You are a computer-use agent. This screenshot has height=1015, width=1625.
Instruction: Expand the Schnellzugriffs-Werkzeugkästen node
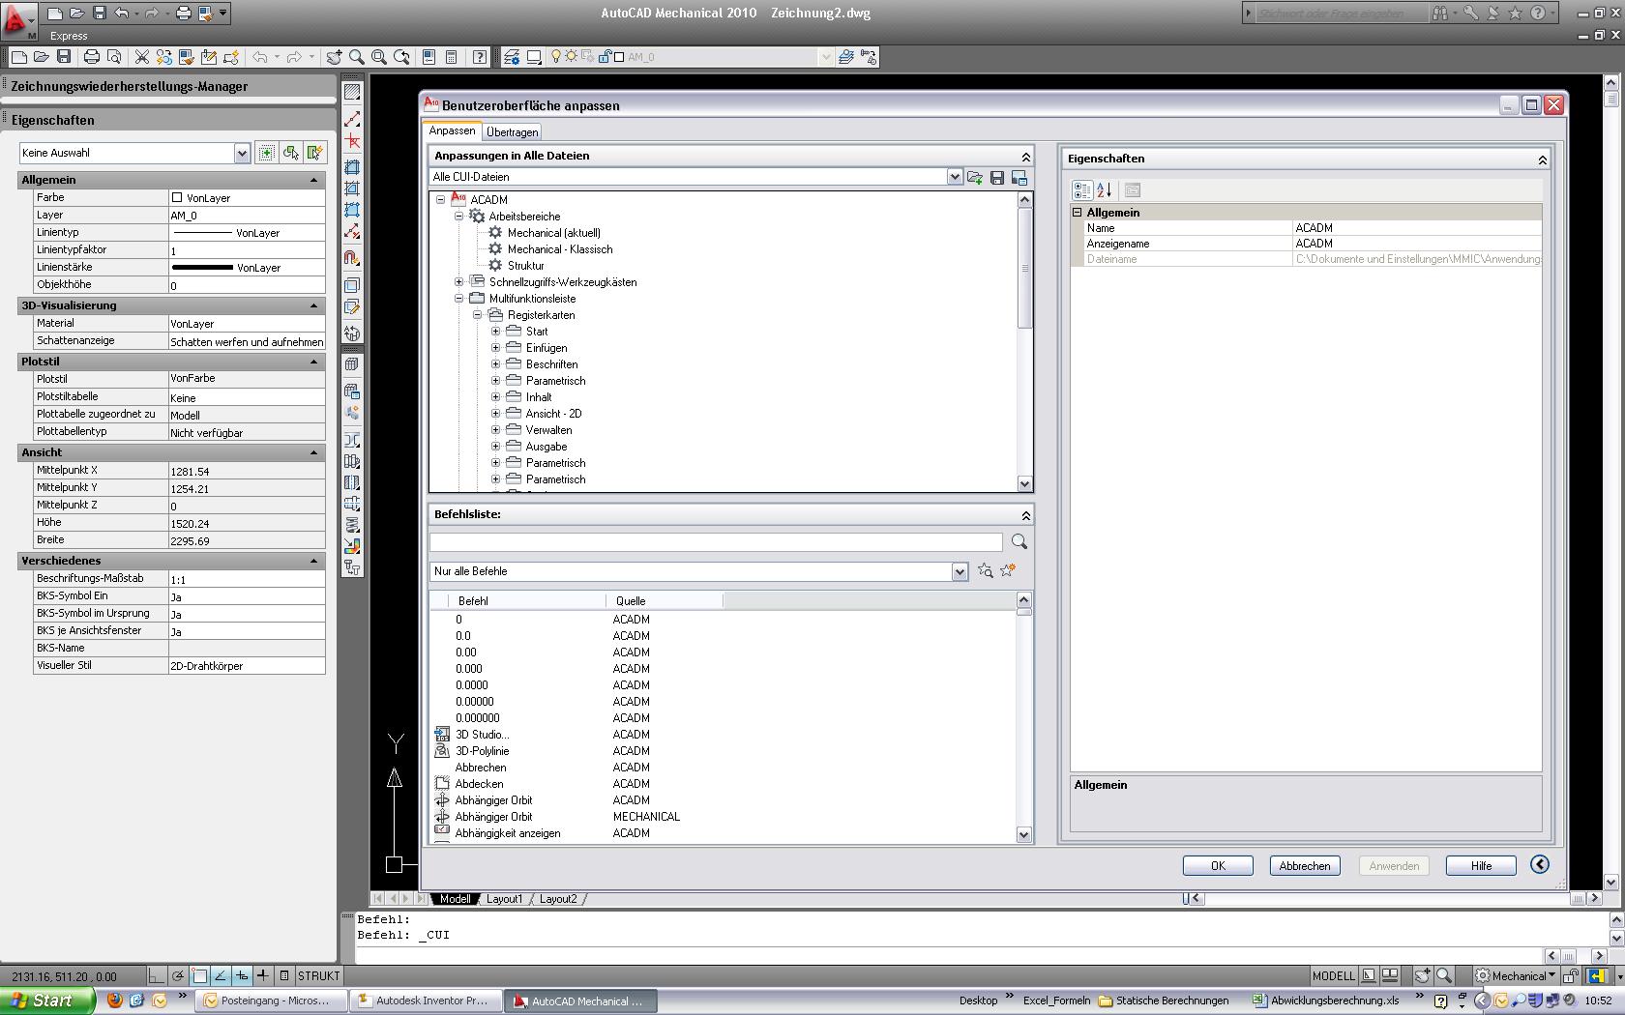[x=459, y=282]
